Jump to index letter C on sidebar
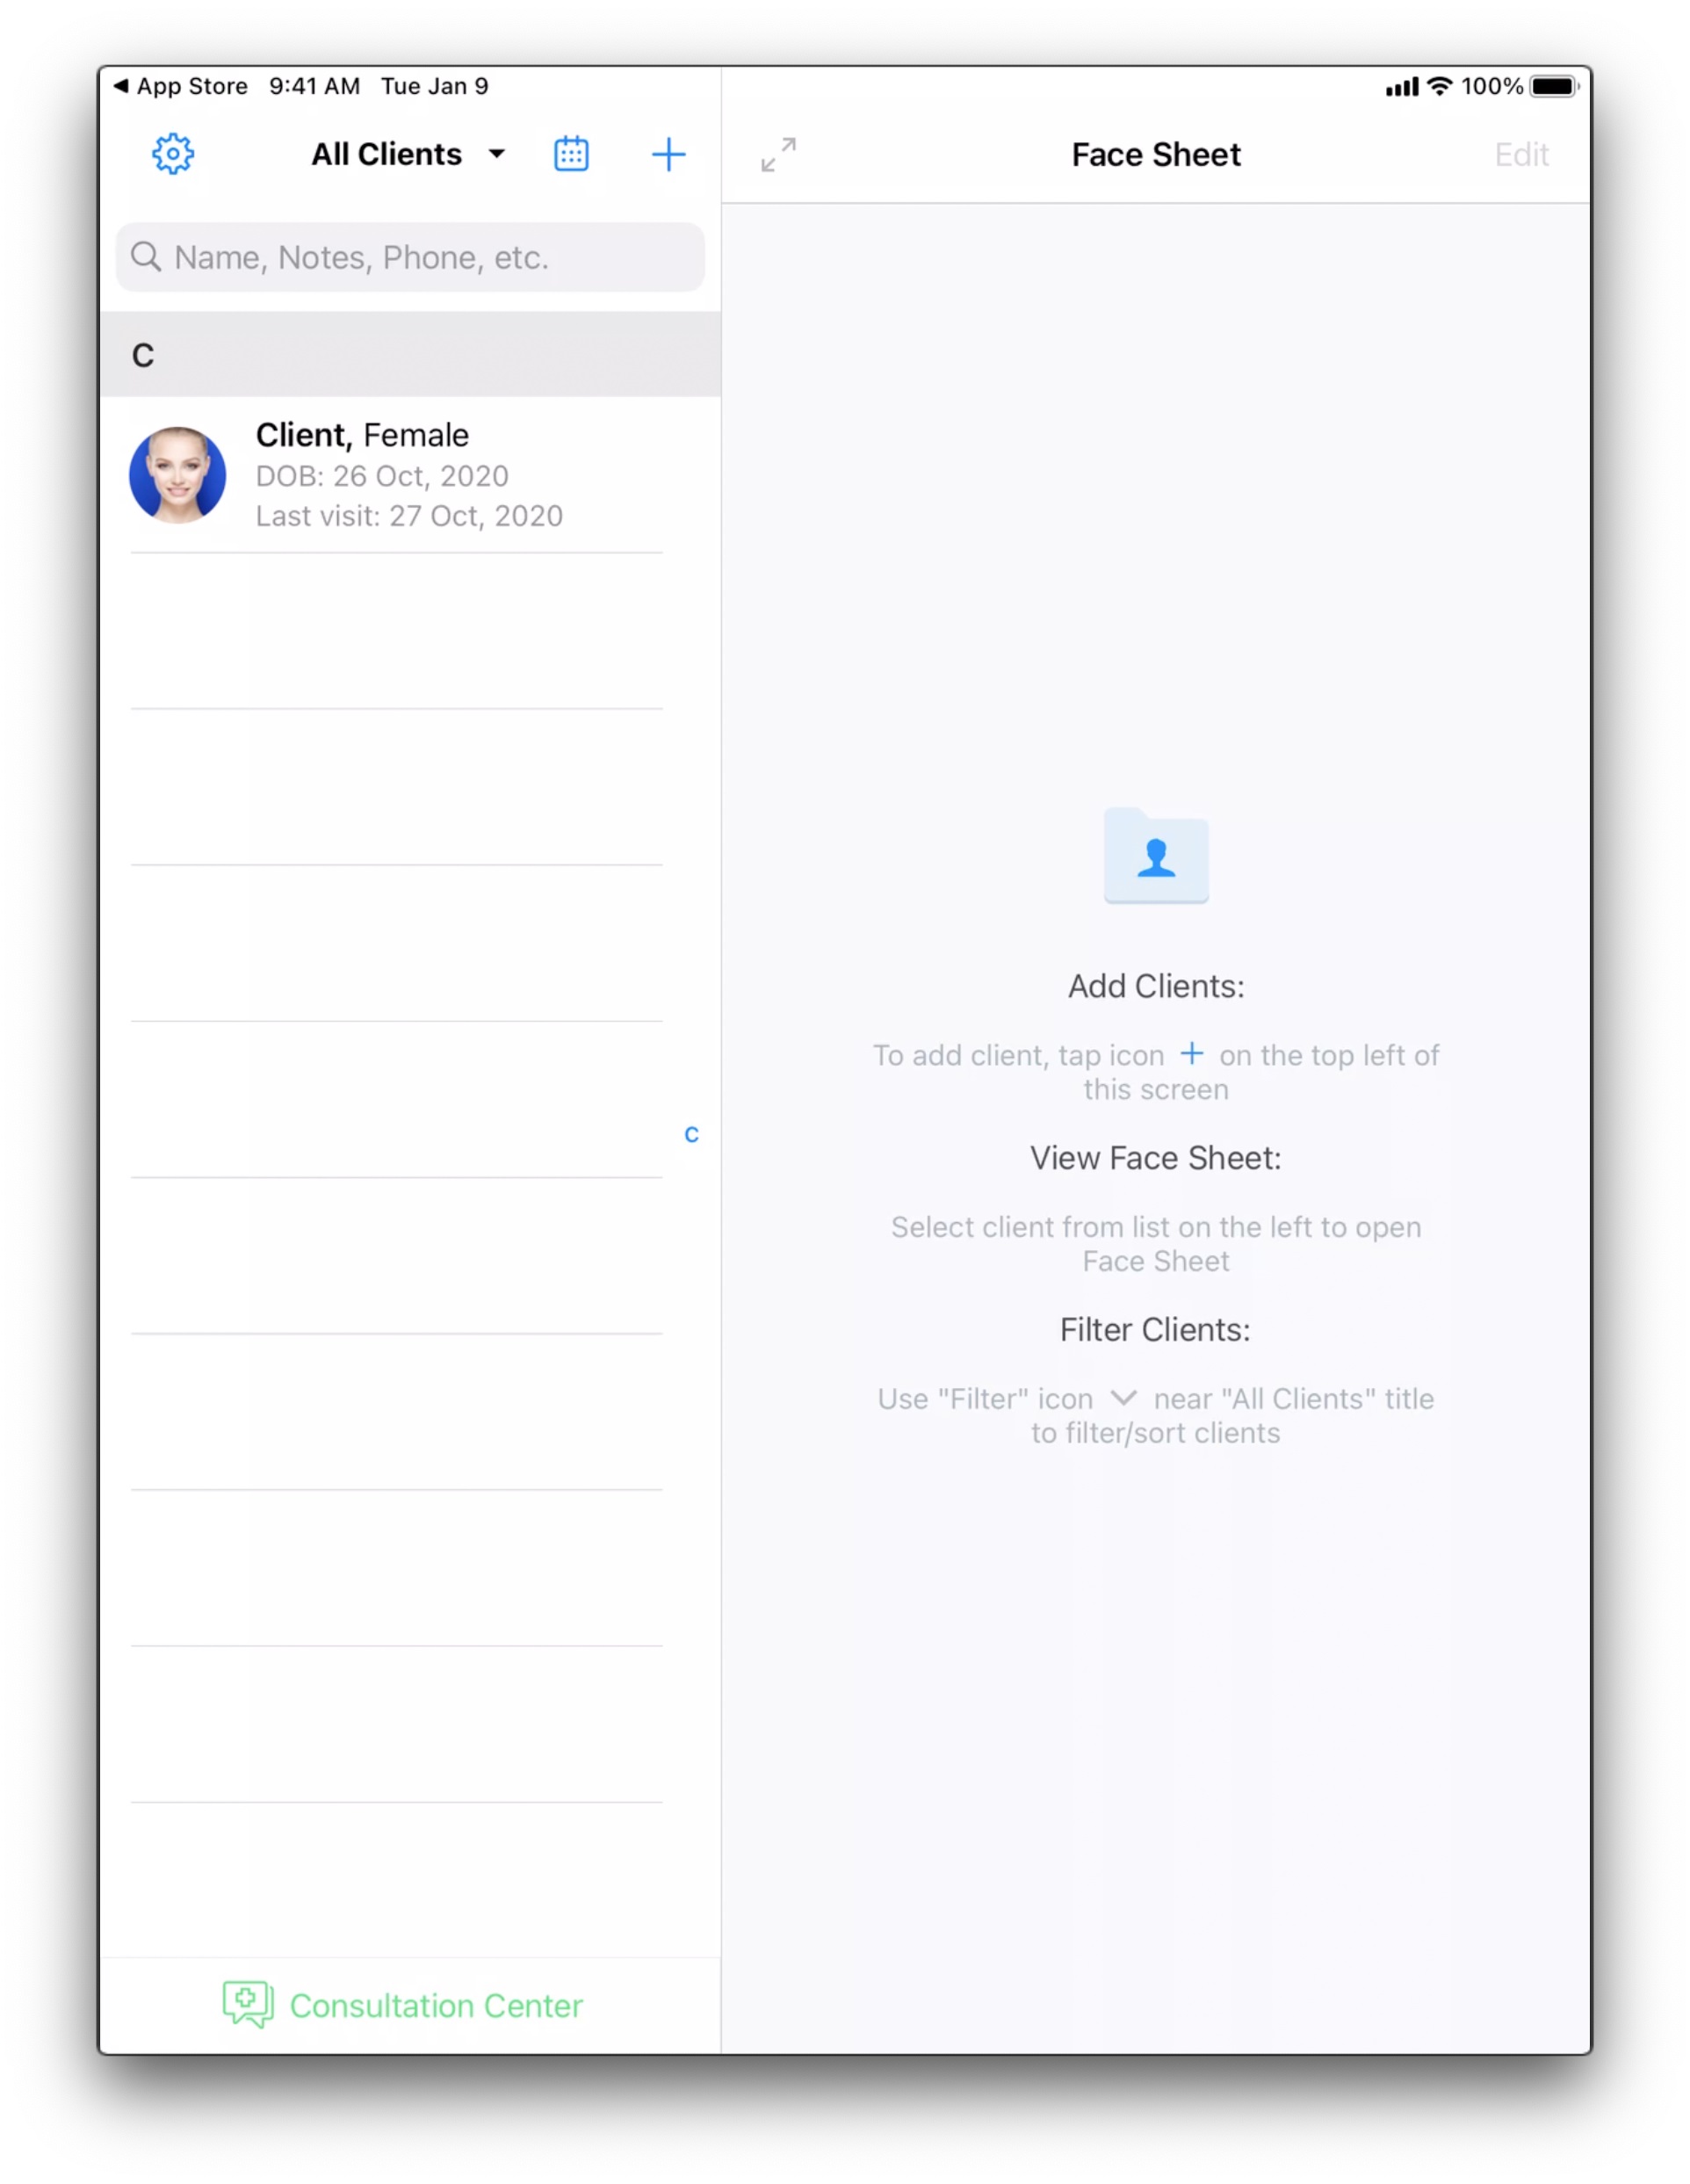This screenshot has height=2184, width=1690. pyautogui.click(x=691, y=1134)
